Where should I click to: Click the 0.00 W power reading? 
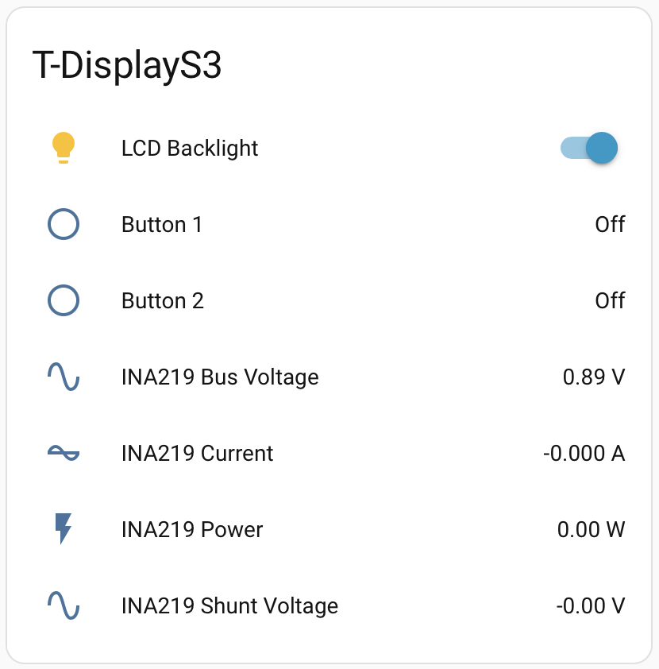point(591,529)
